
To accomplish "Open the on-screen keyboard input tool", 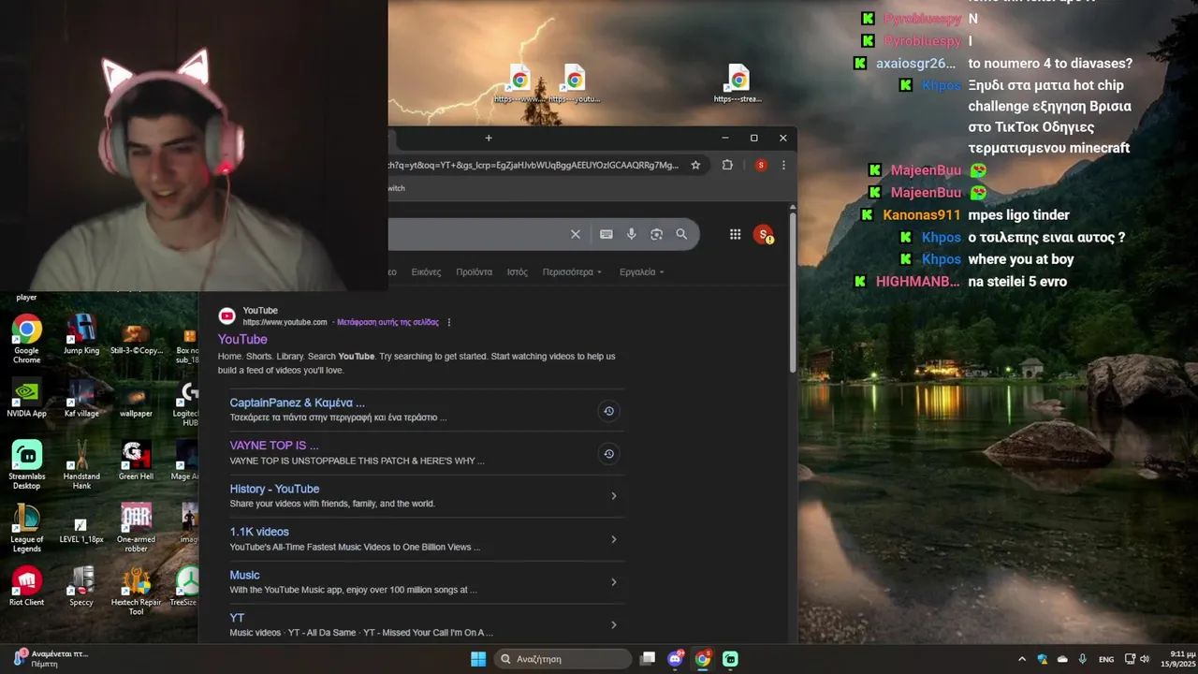I will pos(606,234).
